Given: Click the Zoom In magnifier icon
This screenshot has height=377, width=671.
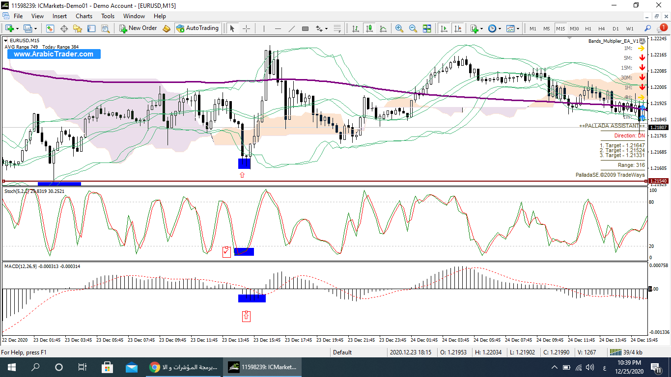Looking at the screenshot, I should [x=399, y=28].
